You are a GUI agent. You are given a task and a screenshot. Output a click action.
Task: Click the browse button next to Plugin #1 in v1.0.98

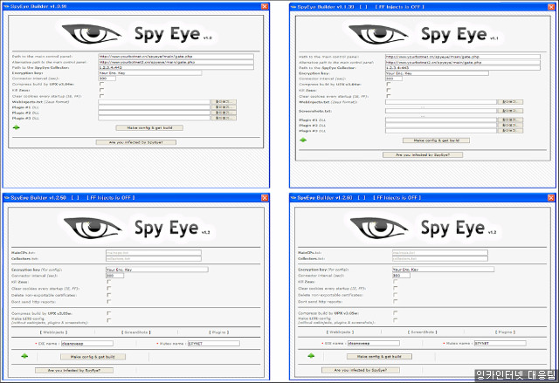pyautogui.click(x=223, y=106)
